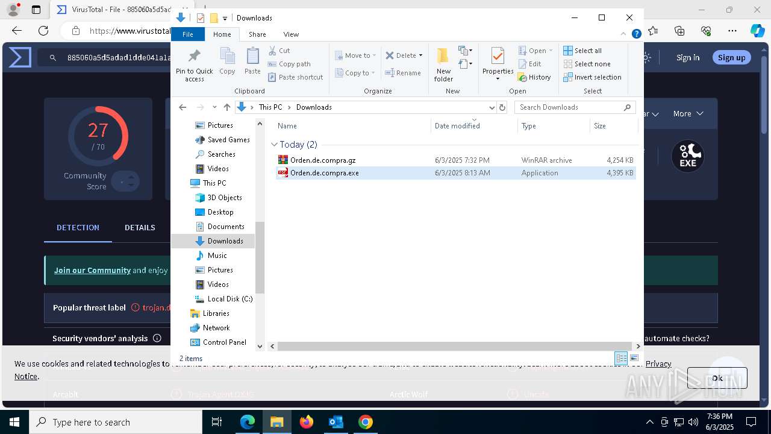Click Pin to Quick access icon

tap(194, 65)
